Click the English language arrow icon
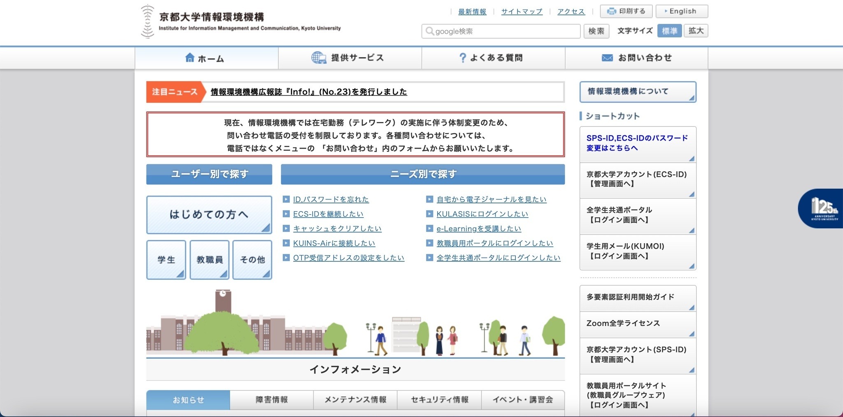The width and height of the screenshot is (843, 417). (x=666, y=11)
